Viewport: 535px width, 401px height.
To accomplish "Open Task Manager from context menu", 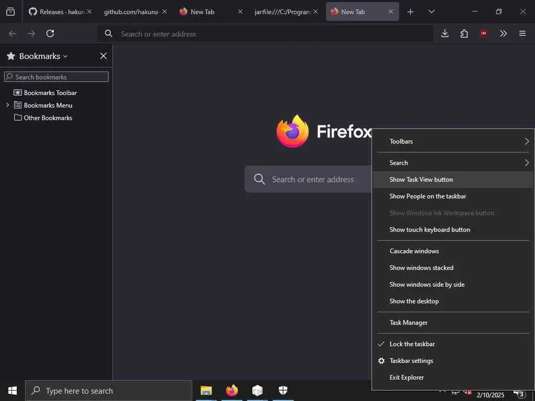I will tap(453, 323).
